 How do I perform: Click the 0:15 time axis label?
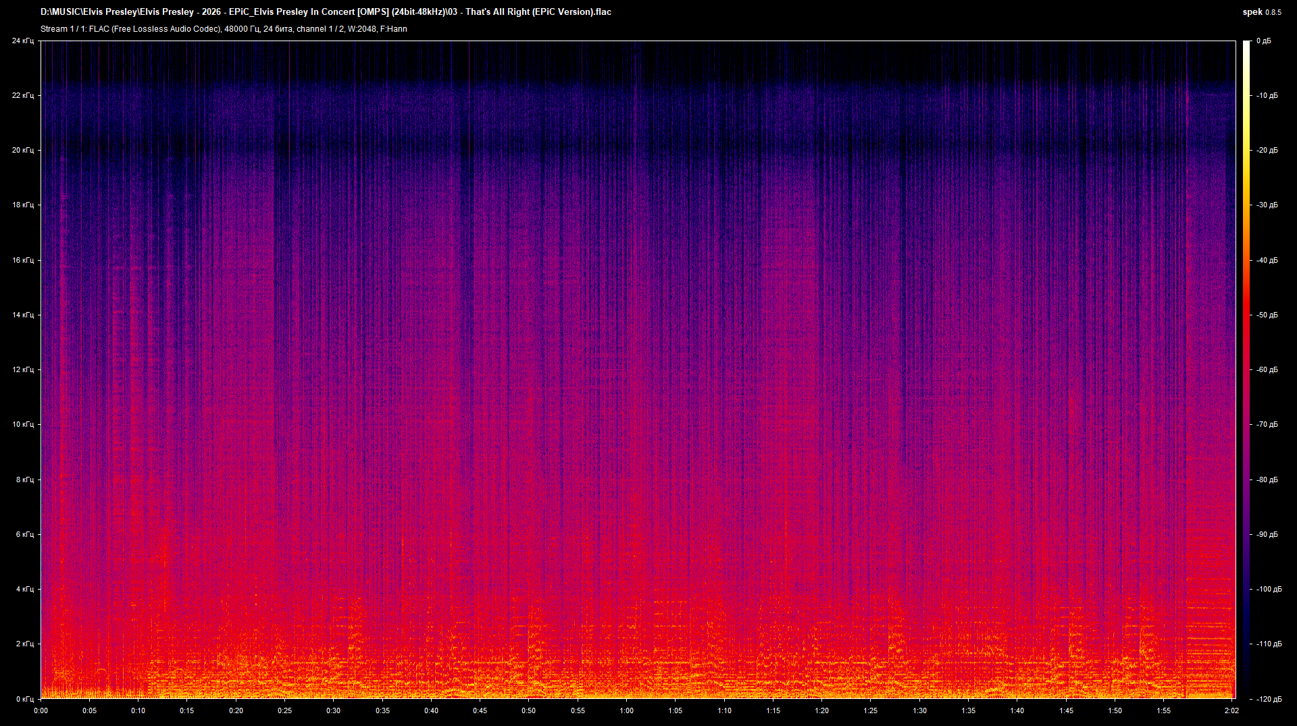(187, 710)
